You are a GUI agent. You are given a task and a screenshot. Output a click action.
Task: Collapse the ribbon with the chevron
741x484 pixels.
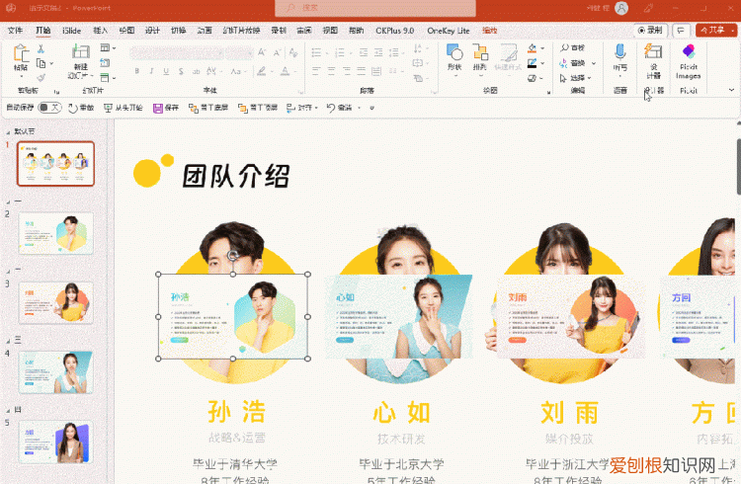[731, 90]
